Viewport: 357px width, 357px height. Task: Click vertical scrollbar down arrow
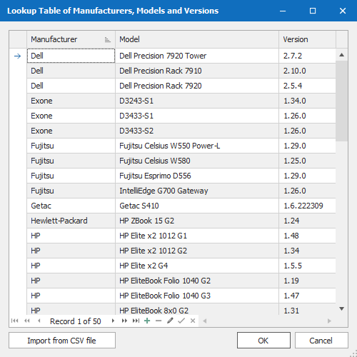coord(342,308)
